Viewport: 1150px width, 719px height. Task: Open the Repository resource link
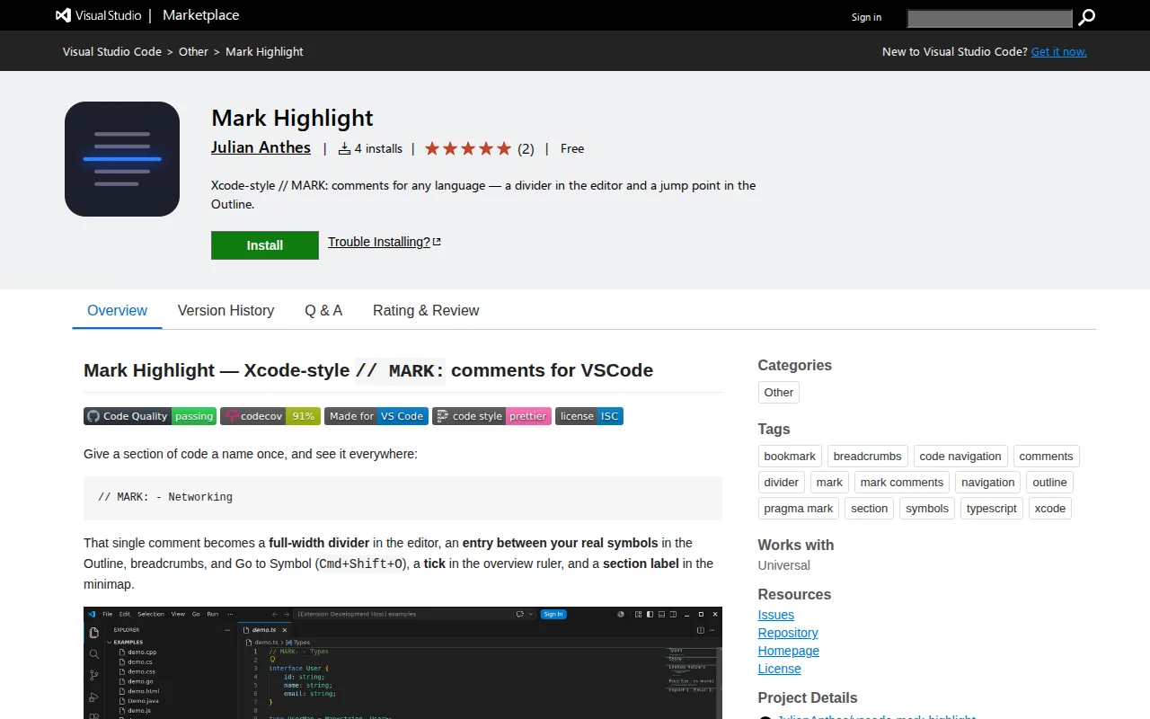(x=788, y=633)
